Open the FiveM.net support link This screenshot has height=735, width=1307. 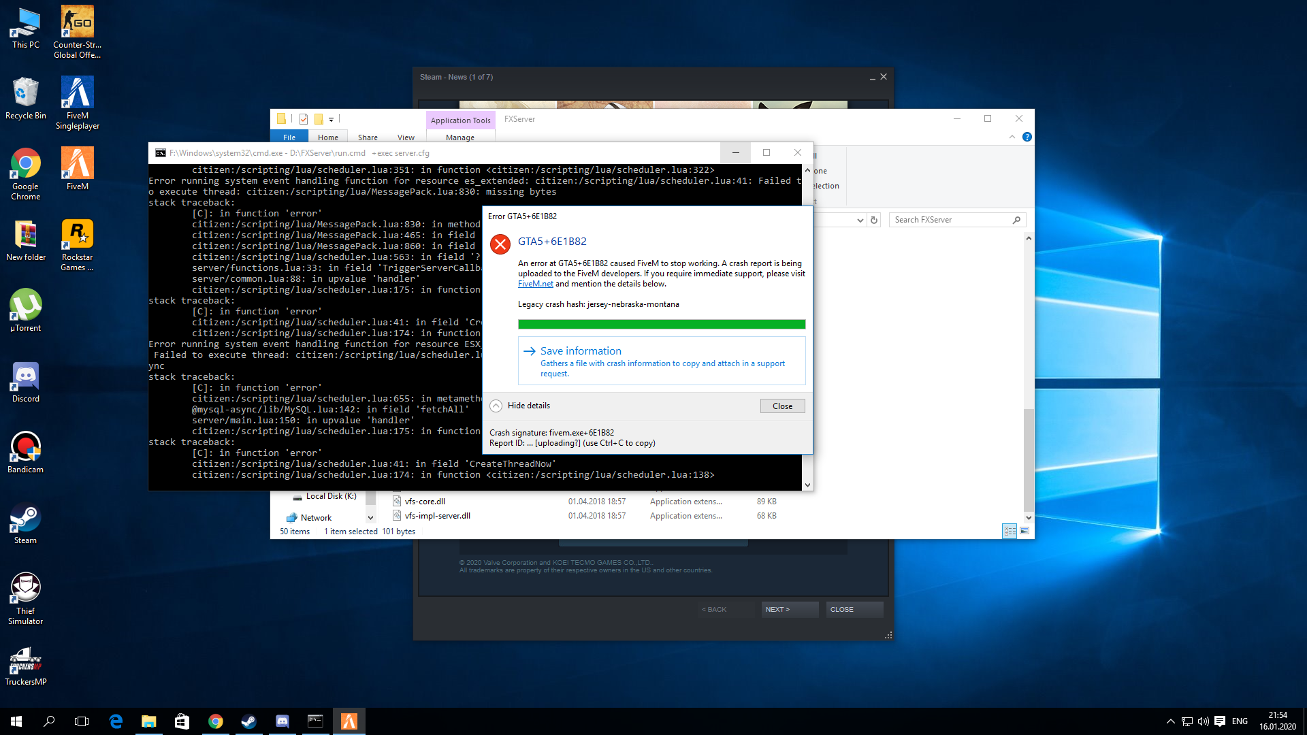coord(535,284)
